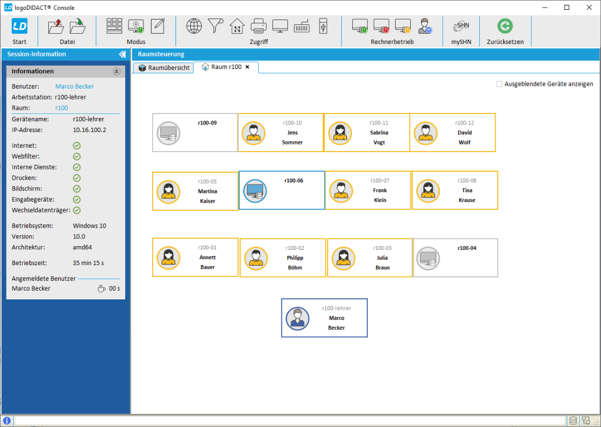Click the coffee cup idle icon

(101, 288)
